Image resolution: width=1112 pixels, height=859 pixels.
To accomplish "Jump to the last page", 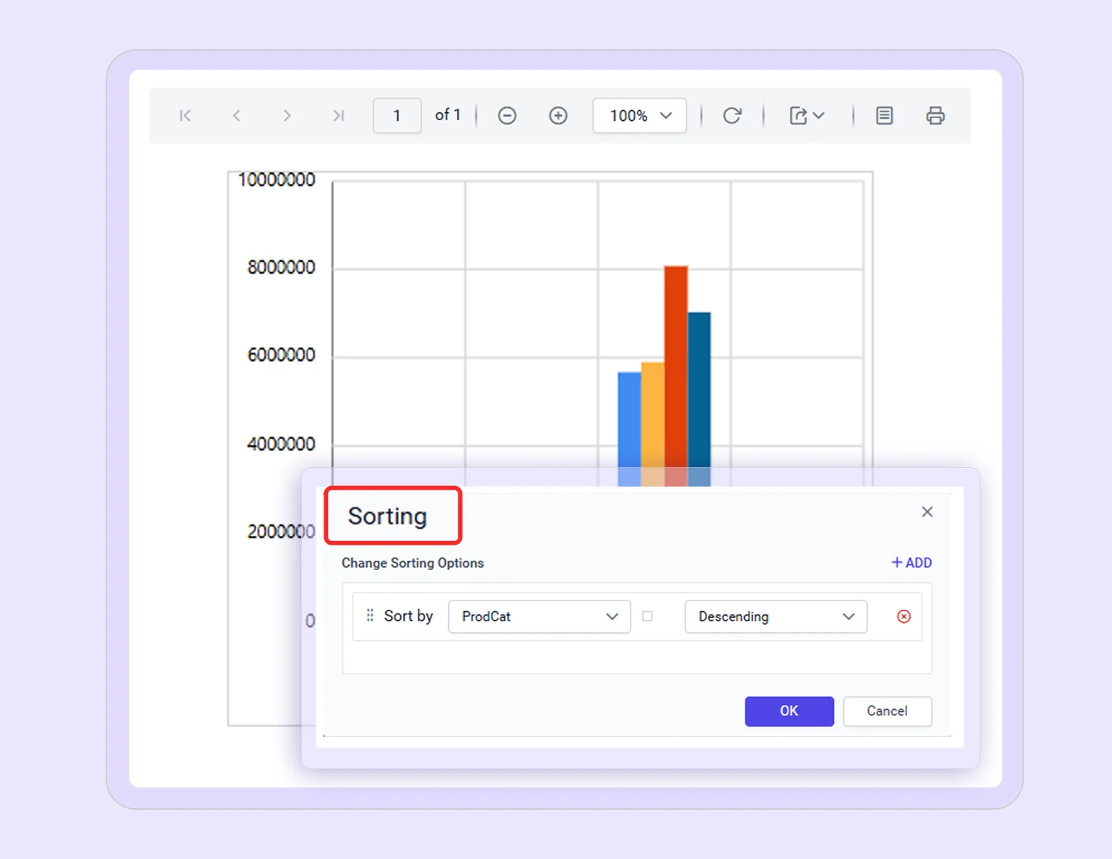I will point(337,115).
